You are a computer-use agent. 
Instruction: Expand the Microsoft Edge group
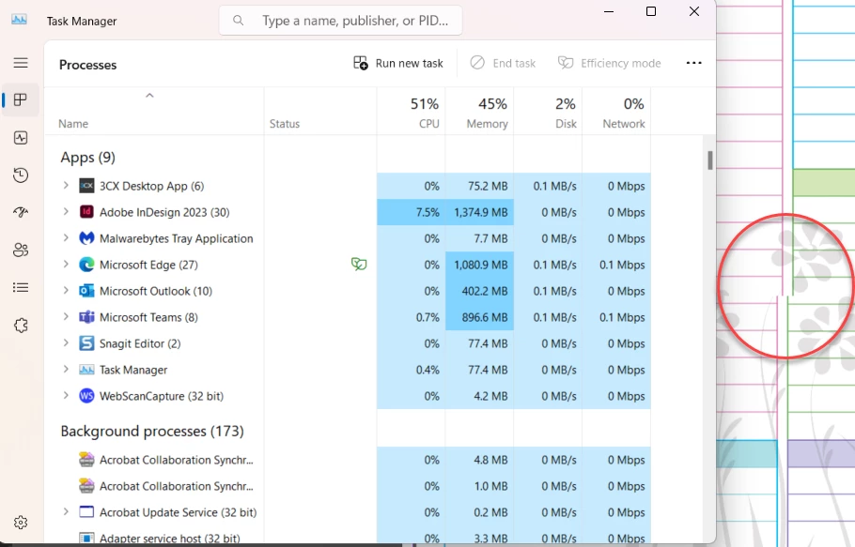tap(66, 264)
